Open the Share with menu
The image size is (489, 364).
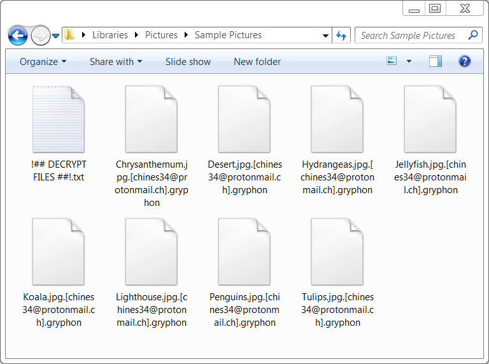coord(116,62)
